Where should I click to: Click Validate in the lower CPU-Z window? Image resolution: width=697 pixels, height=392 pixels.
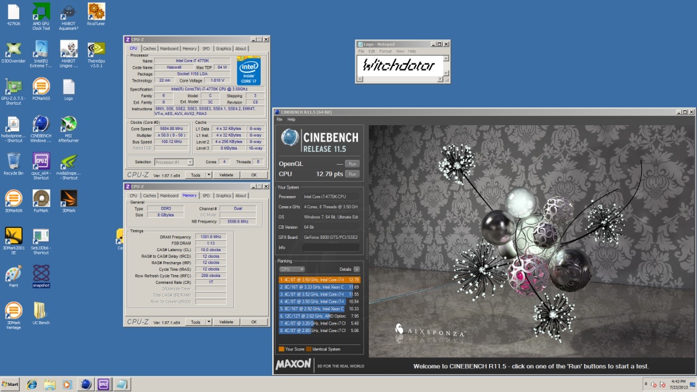[227, 321]
